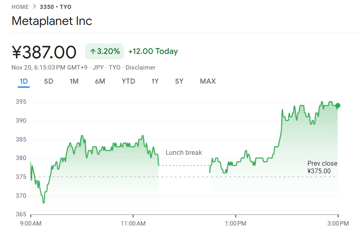Click the green upward arrow in percentage badge
The image size is (360, 234).
92,51
